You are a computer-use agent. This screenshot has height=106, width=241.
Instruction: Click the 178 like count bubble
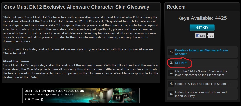pyautogui.click(x=210, y=36)
